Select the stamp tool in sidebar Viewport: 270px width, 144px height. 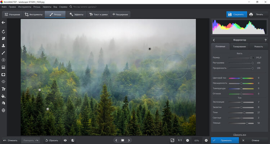click(x=3, y=46)
